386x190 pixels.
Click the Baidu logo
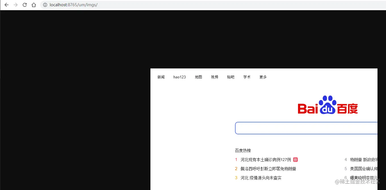pyautogui.click(x=328, y=105)
